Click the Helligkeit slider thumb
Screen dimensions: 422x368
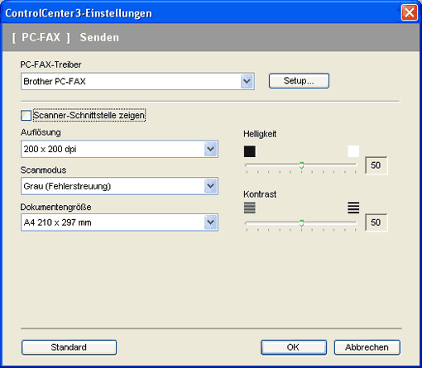[301, 165]
